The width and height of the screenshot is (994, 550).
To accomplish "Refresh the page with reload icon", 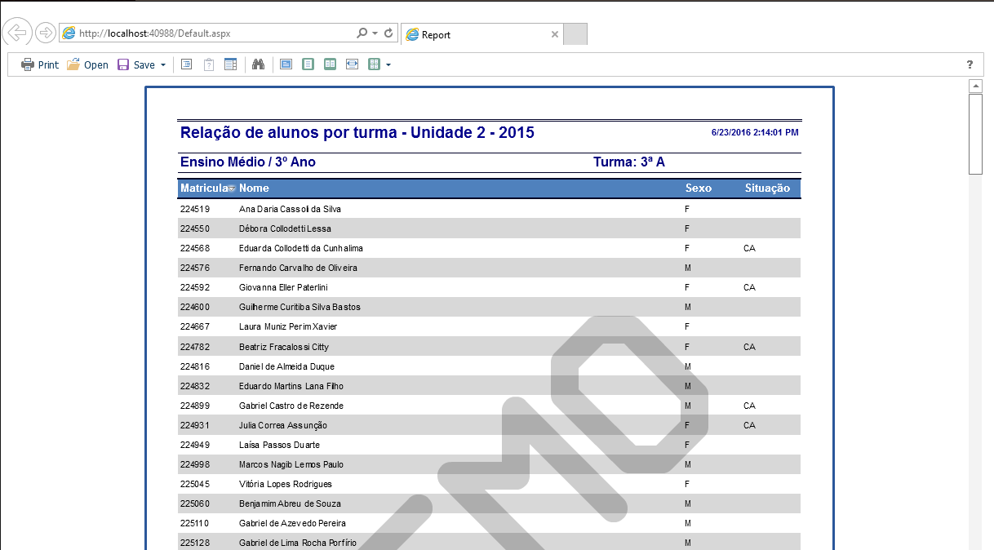I will point(388,33).
